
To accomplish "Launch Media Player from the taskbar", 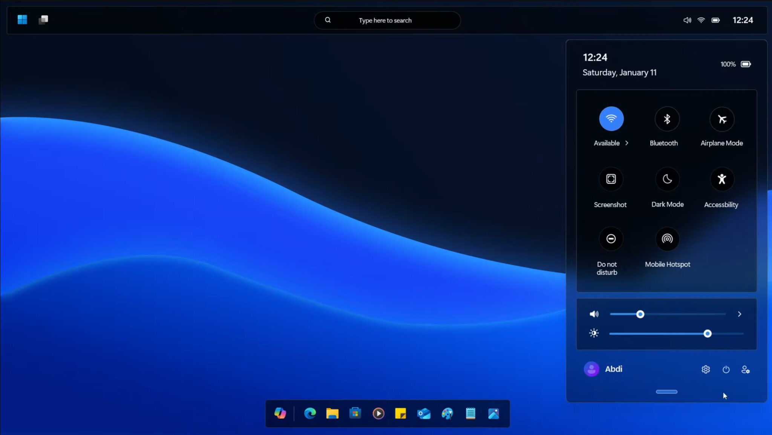I will point(378,414).
